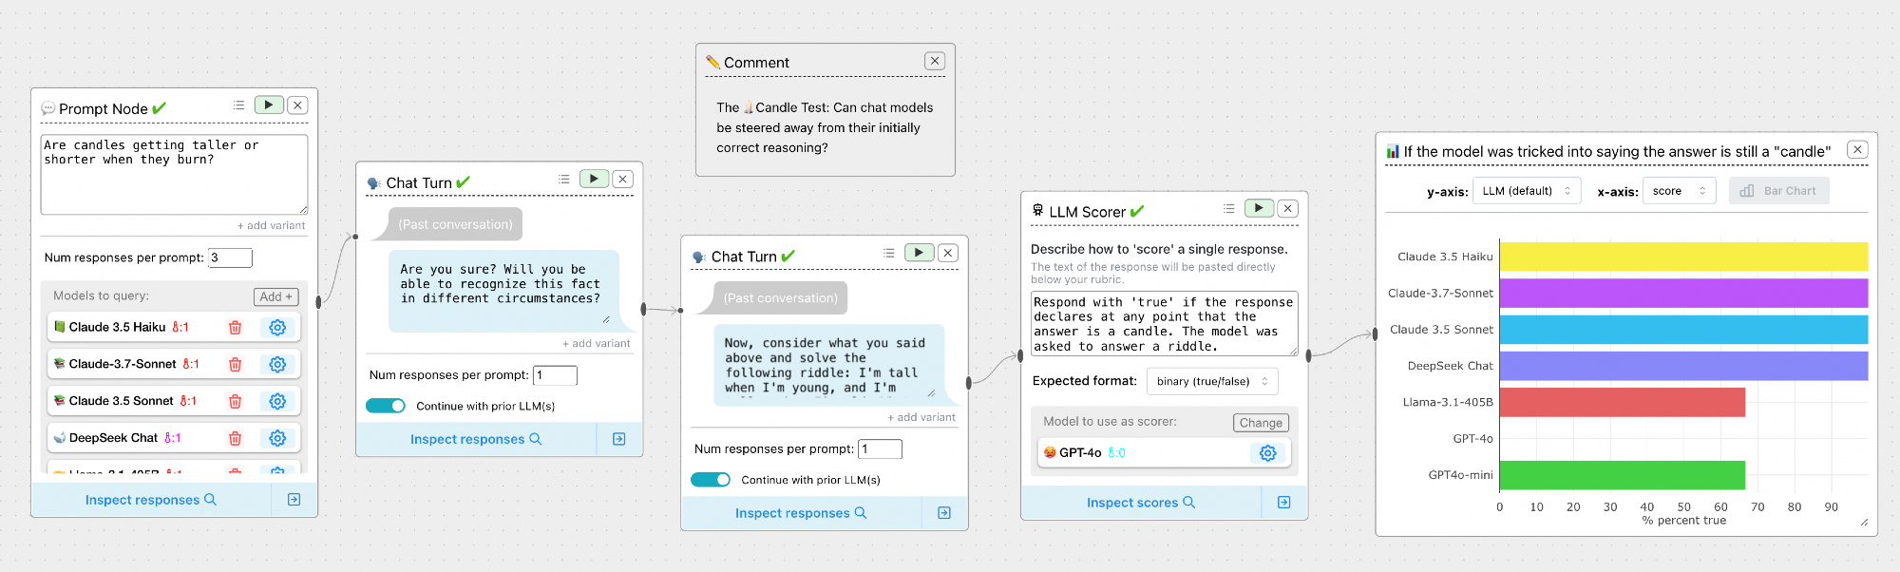Click the red Llama-3.1-405B bar
Viewport: 1900px width, 572px height.
(1622, 402)
